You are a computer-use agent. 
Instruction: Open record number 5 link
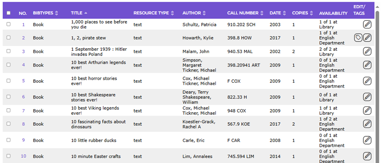[24, 81]
